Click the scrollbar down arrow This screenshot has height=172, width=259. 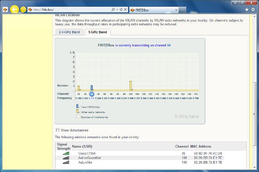point(254,167)
